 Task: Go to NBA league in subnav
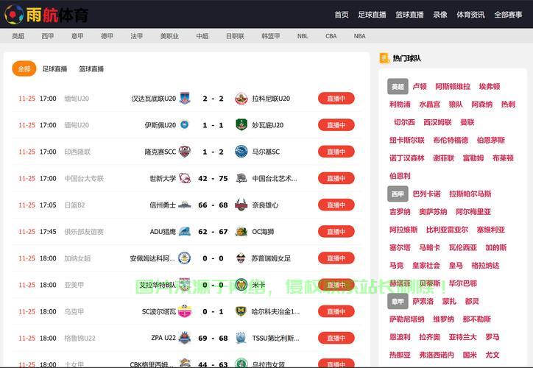[359, 36]
